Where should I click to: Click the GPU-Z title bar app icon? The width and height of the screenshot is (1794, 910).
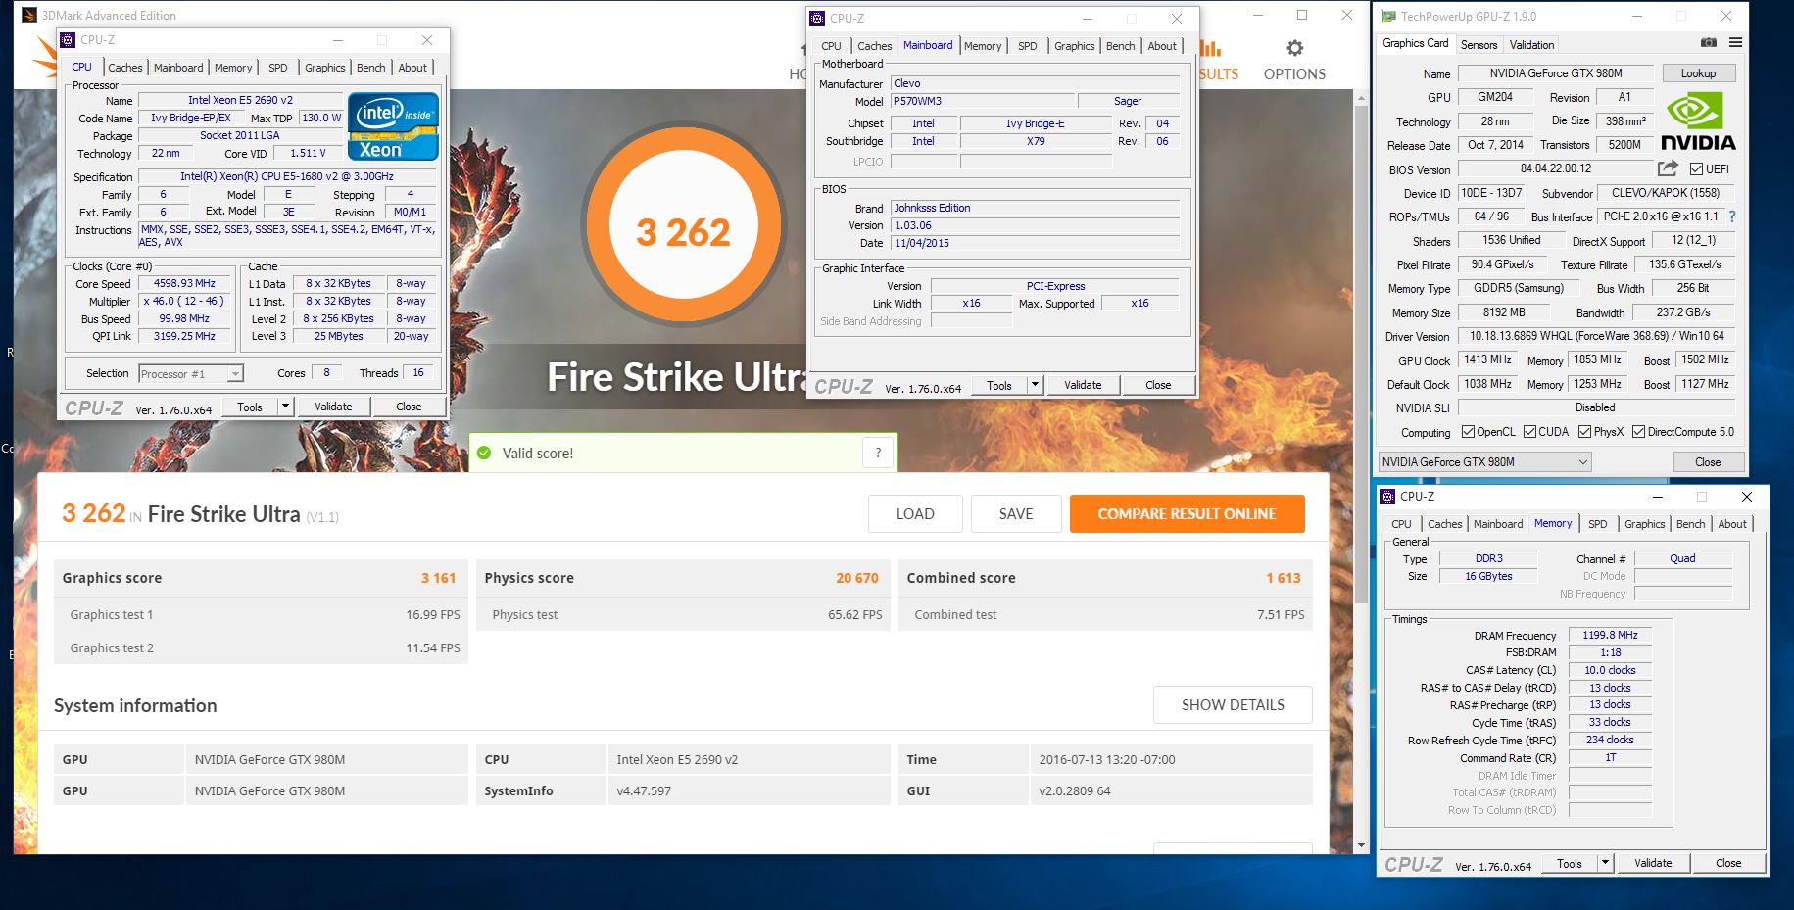coord(1387,16)
